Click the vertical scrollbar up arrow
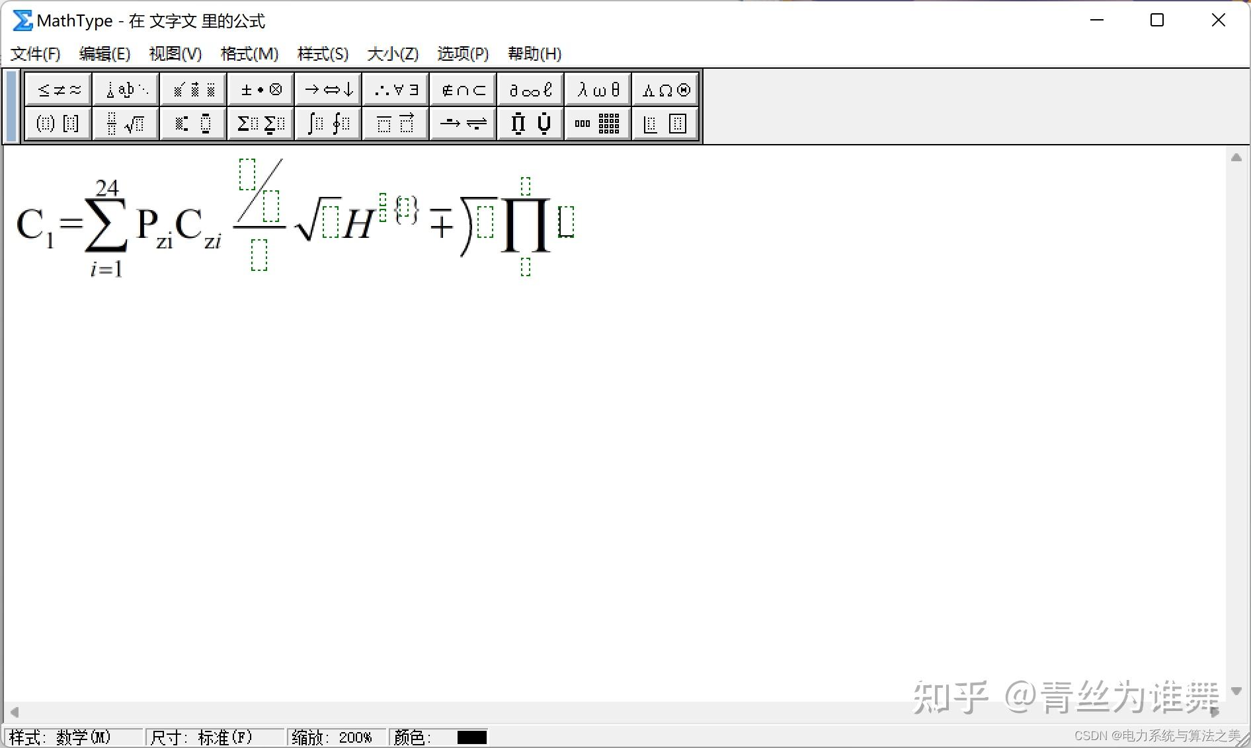The width and height of the screenshot is (1251, 748). [1236, 157]
